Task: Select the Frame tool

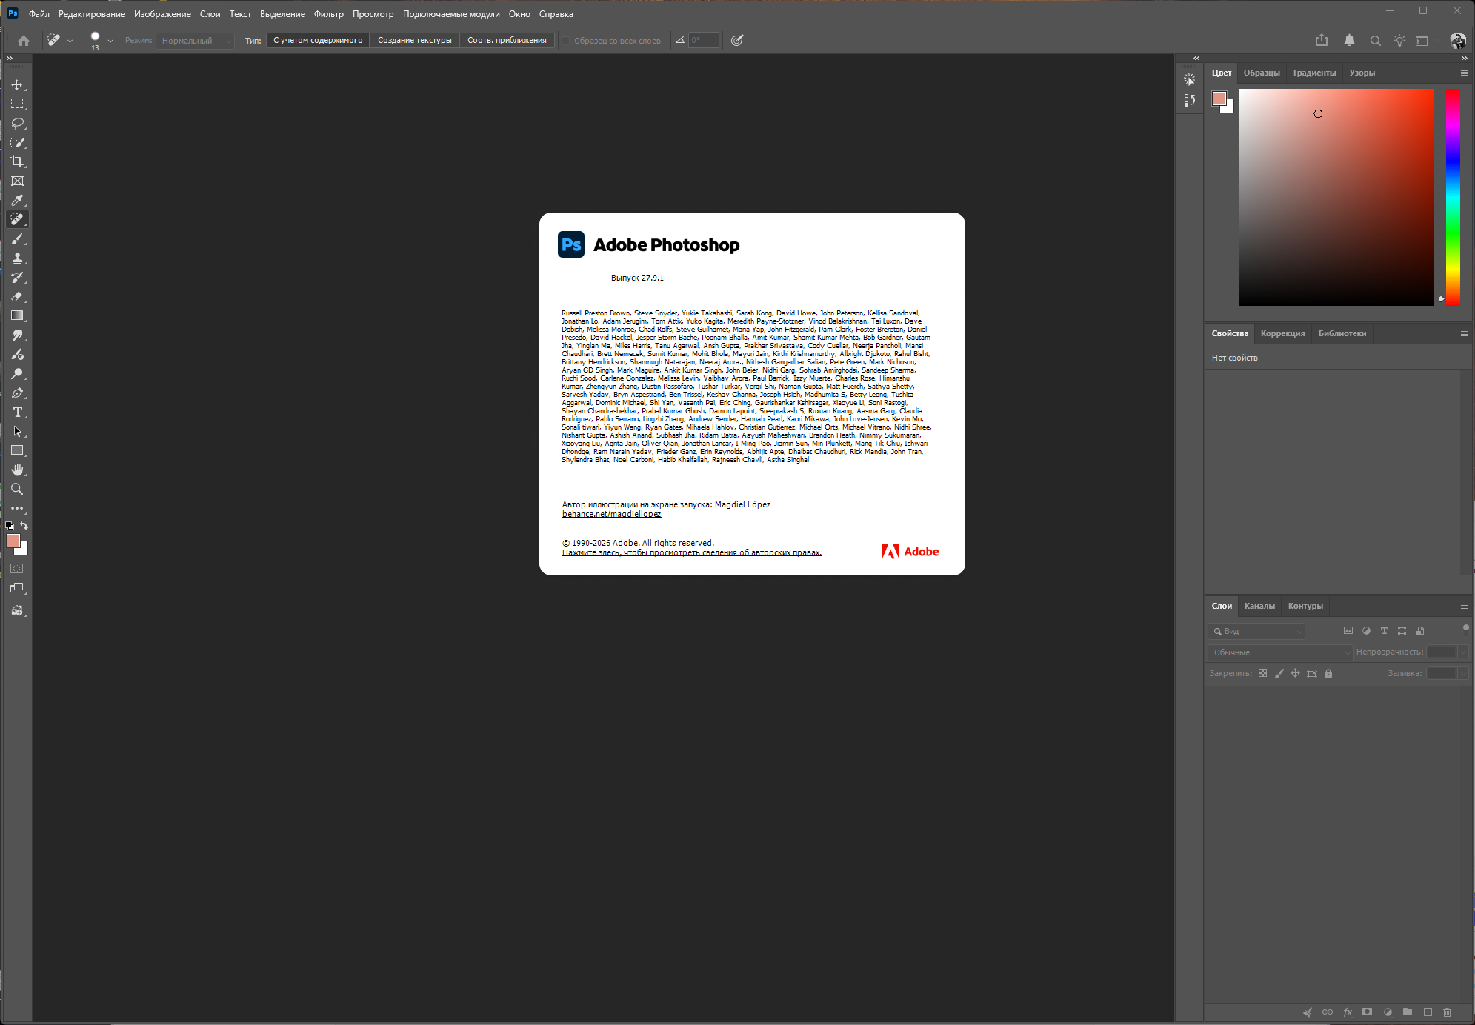Action: click(x=17, y=181)
